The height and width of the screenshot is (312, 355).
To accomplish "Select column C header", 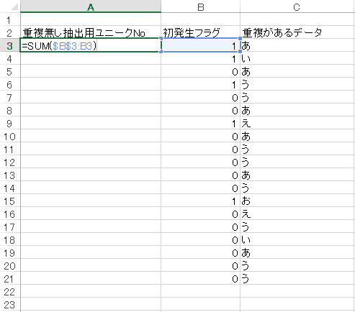I will tap(297, 6).
